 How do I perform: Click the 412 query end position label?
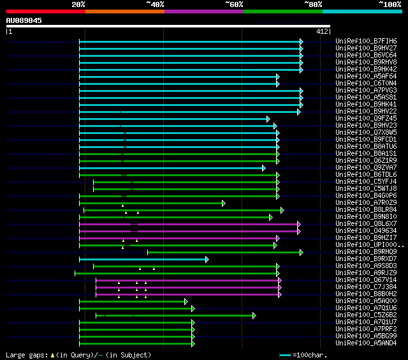point(322,31)
